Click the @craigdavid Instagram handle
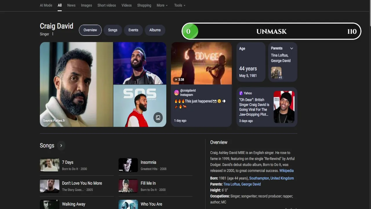371x209 pixels. tap(188, 91)
